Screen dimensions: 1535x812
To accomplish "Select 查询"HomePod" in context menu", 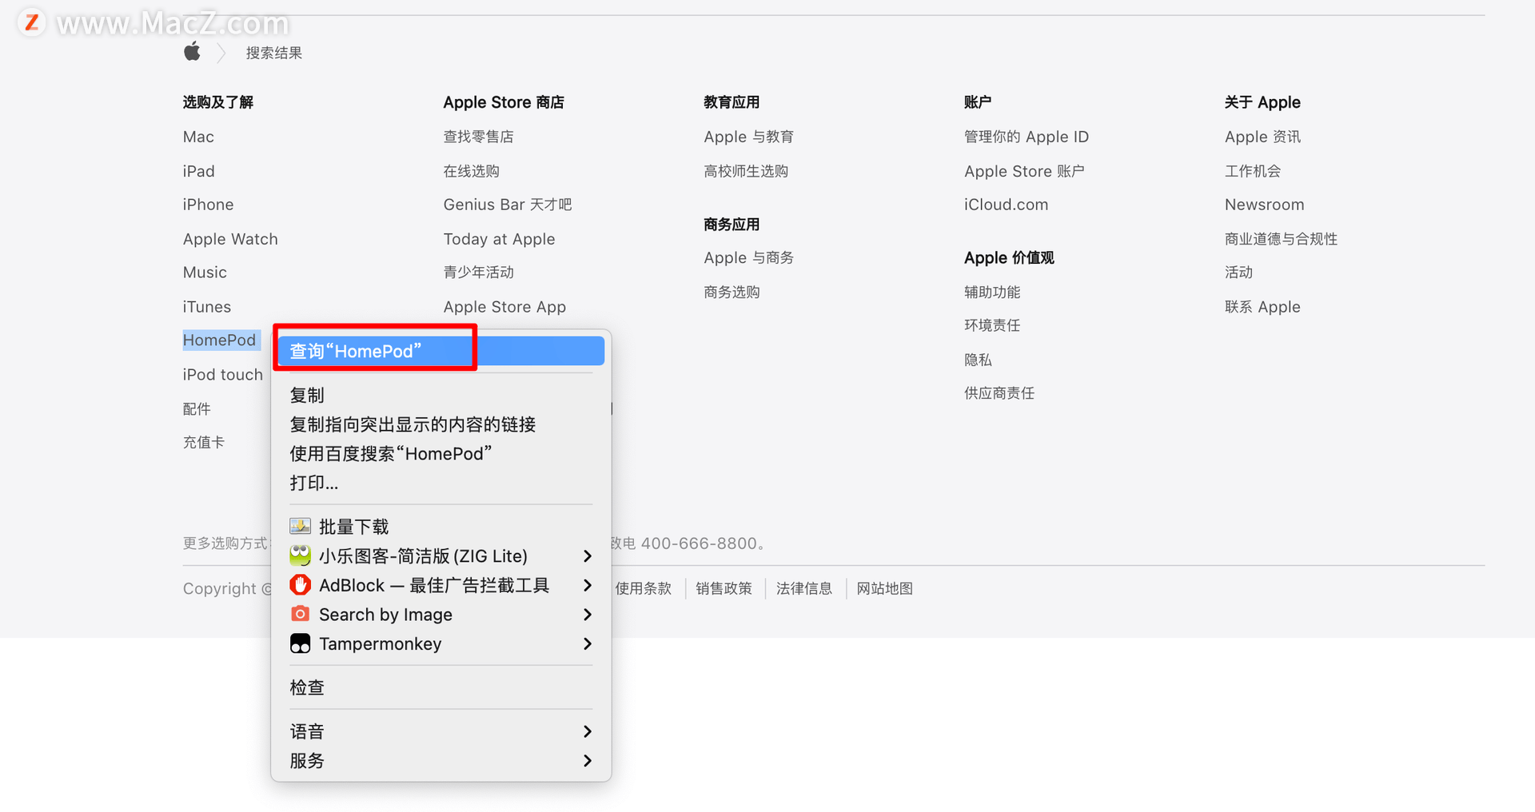I will point(441,351).
